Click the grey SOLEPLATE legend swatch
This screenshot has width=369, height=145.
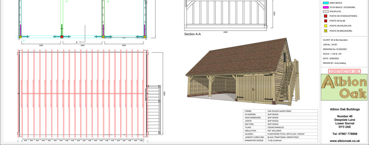coord(325,11)
